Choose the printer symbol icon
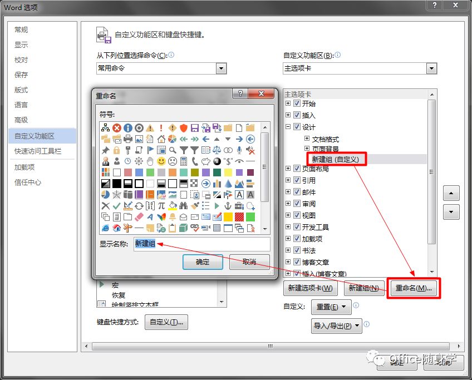 (127, 139)
